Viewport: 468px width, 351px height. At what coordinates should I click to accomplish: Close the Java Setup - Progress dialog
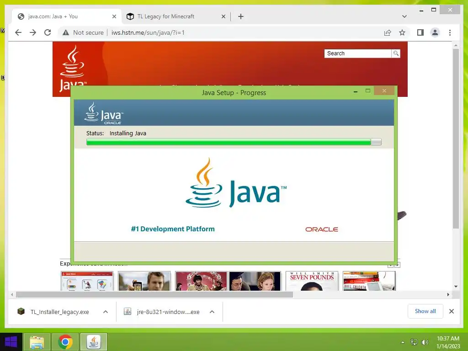click(x=384, y=90)
